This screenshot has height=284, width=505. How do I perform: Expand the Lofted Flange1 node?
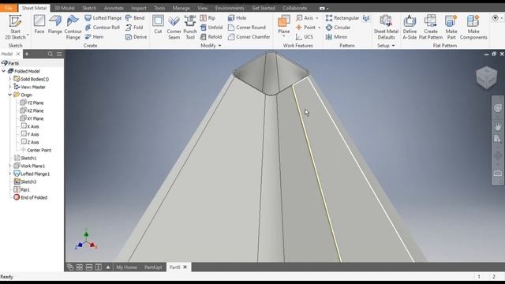10,174
